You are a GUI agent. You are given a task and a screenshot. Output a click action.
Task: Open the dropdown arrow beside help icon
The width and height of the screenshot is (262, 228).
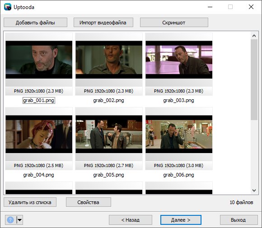coord(20,220)
